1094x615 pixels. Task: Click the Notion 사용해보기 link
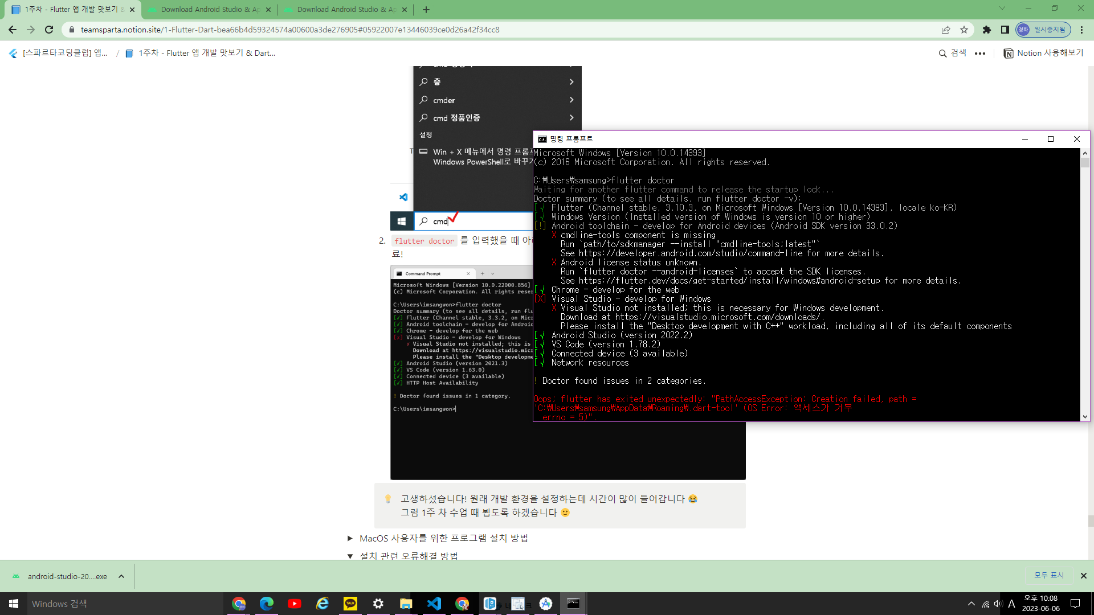(1043, 53)
